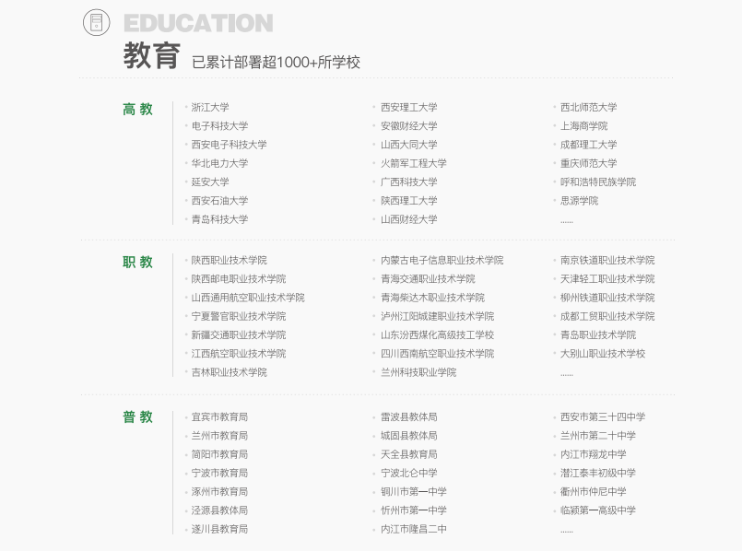Click 陕西理工大学 entry
Screen dimensions: 742x551
coord(409,201)
